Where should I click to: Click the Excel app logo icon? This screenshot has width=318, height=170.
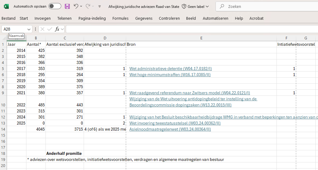[6, 6]
